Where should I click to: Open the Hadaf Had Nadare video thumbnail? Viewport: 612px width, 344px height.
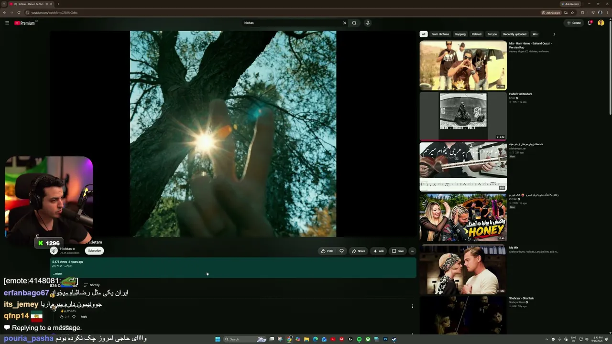(x=463, y=116)
